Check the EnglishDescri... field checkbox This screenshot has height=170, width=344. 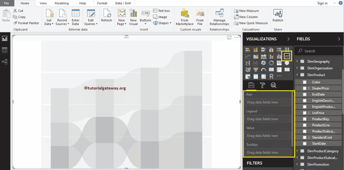coord(305,101)
